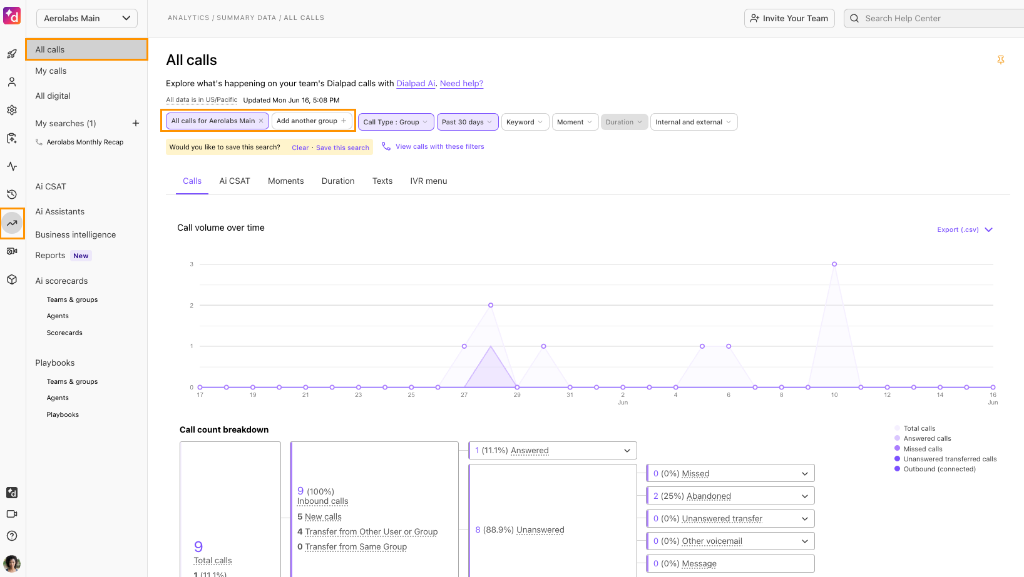This screenshot has width=1024, height=577.
Task: Open the Duration filter dropdown
Action: pos(624,122)
